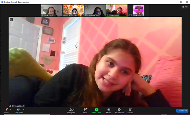
Task: Select Group 4 Cassie video thumbnail
Action: (52, 11)
